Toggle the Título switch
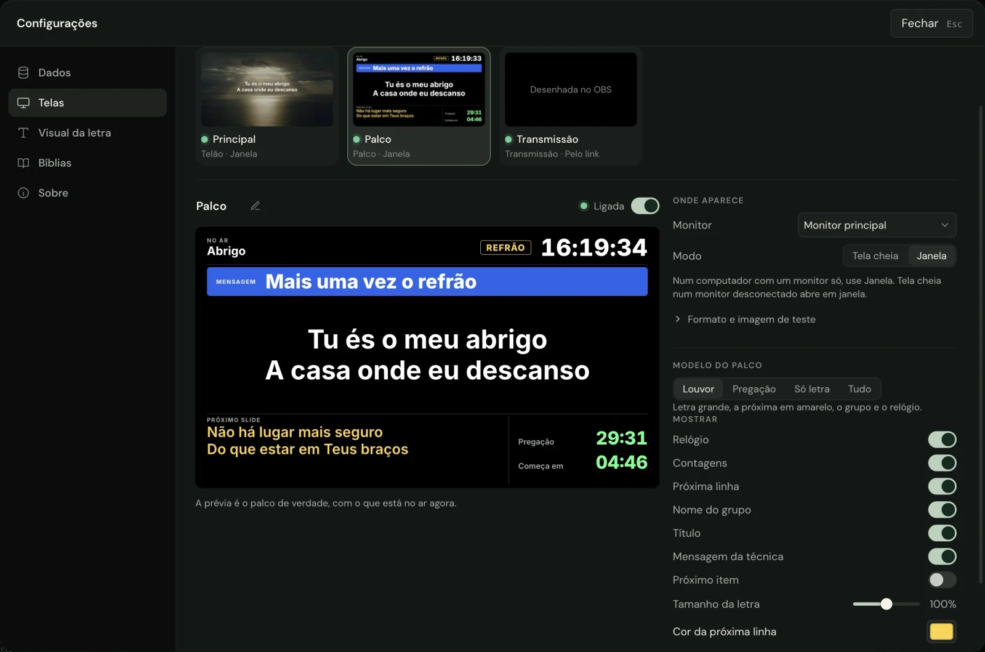This screenshot has width=985, height=652. coord(942,533)
